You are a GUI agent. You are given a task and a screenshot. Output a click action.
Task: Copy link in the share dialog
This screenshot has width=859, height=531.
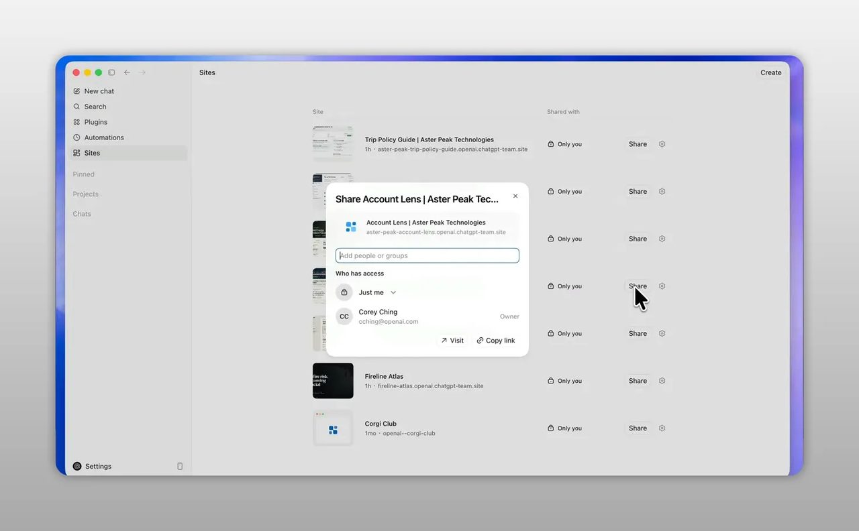(x=496, y=341)
